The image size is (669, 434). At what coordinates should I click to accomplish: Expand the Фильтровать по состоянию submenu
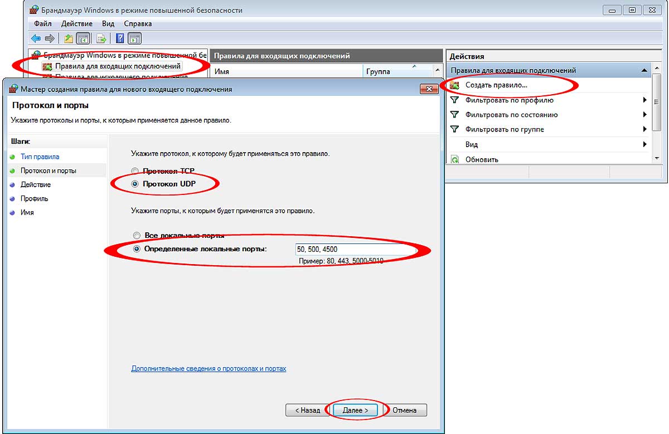click(x=645, y=115)
